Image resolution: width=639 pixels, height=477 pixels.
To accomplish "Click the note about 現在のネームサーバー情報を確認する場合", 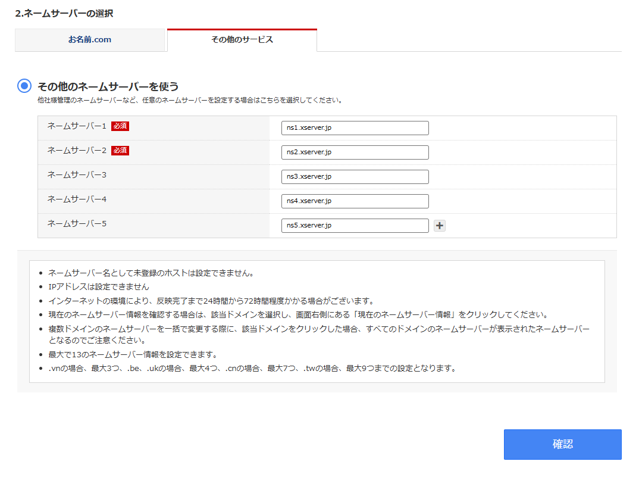I will pos(299,315).
